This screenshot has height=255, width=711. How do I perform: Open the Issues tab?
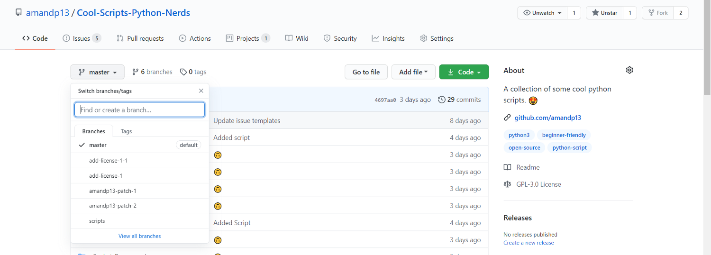(82, 38)
